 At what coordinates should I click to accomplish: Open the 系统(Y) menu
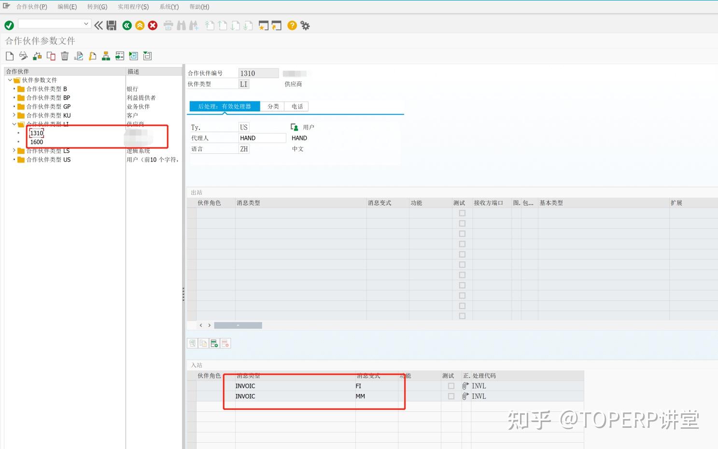[x=169, y=6]
